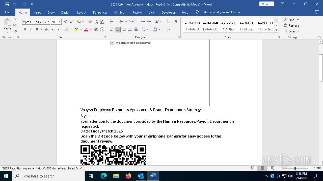Click the Sign in button

tap(266, 4)
